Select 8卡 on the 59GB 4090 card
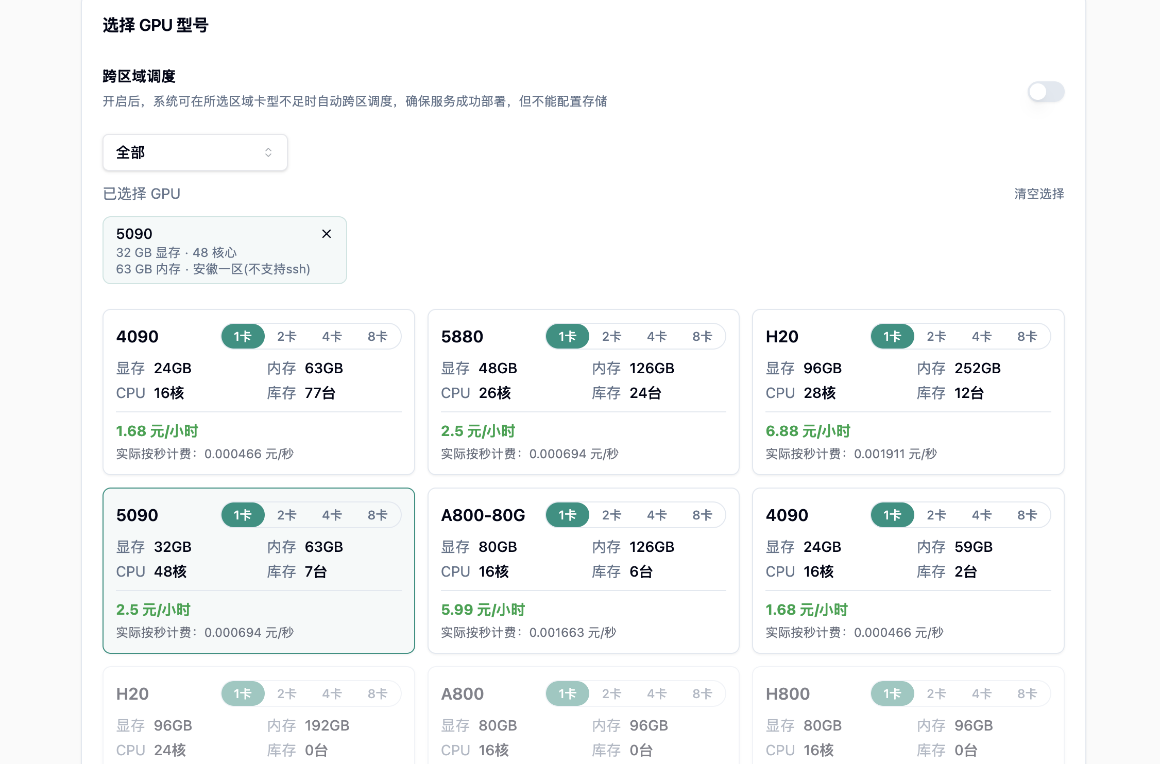 click(1027, 515)
